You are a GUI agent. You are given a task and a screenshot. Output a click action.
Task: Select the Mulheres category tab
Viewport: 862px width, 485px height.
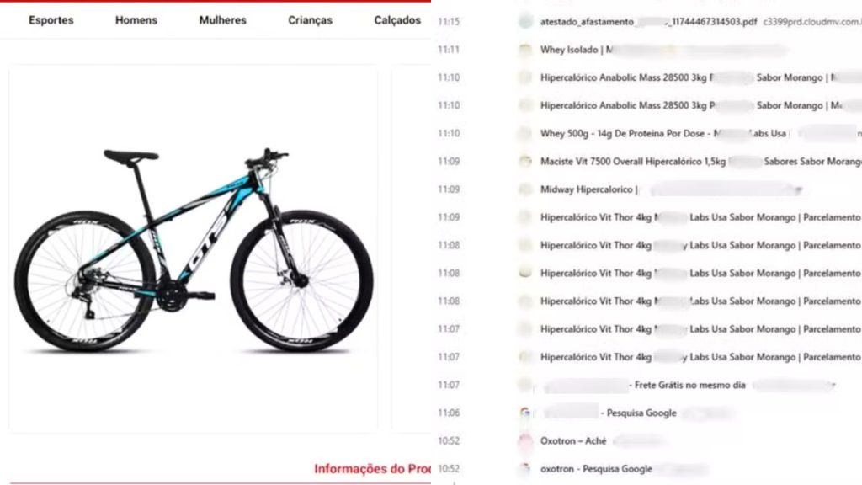(222, 20)
